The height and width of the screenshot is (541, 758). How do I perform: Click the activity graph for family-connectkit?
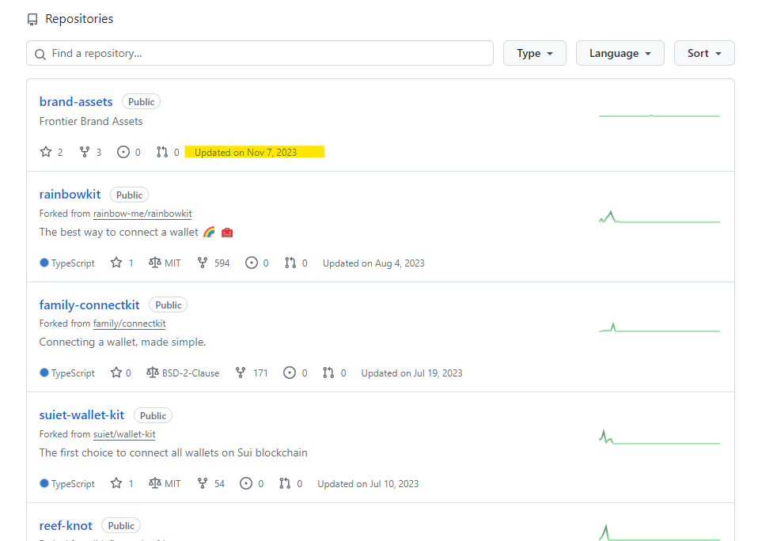[659, 328]
